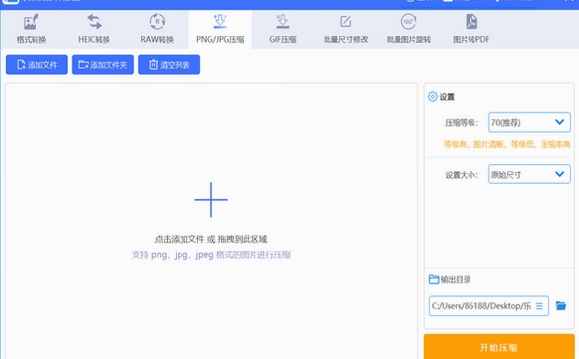Open the 批量图片旋转 tab

point(408,30)
